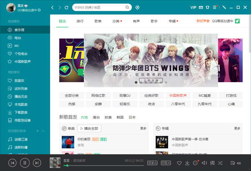This screenshot has height=171, width=251.
Task: Toggle shuffle play mode icon
Action: (220, 163)
